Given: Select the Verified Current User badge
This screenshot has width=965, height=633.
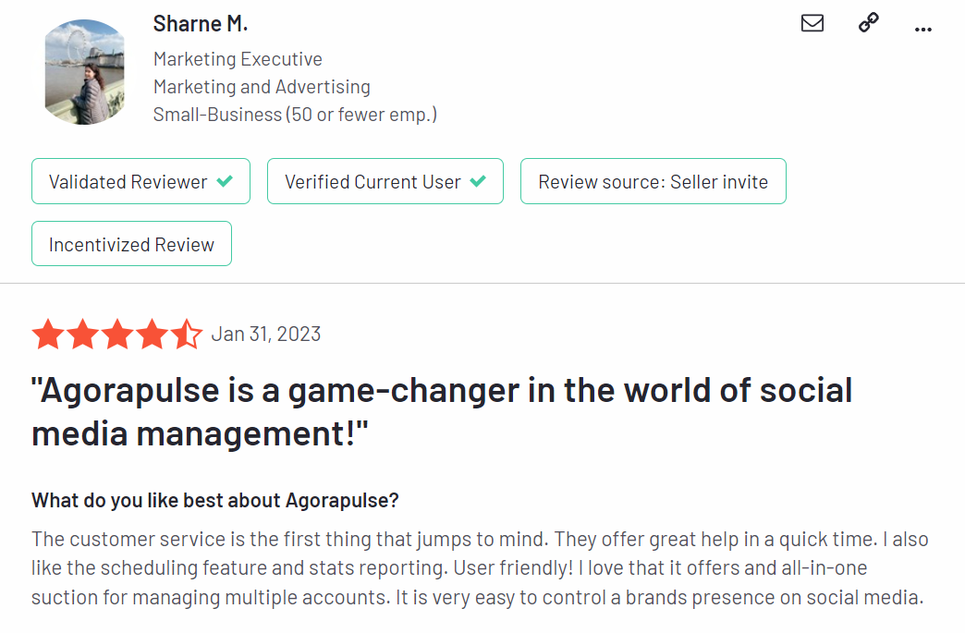Looking at the screenshot, I should [385, 182].
